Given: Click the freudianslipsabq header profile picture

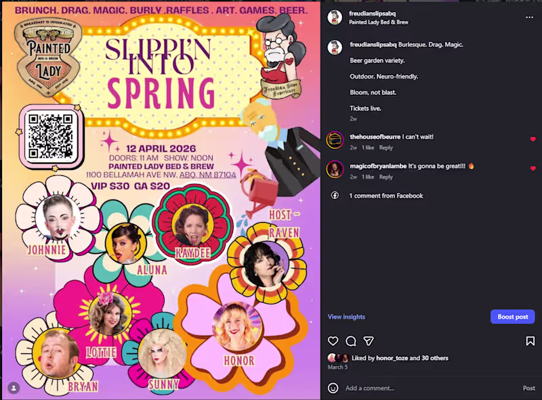Looking at the screenshot, I should coord(335,18).
